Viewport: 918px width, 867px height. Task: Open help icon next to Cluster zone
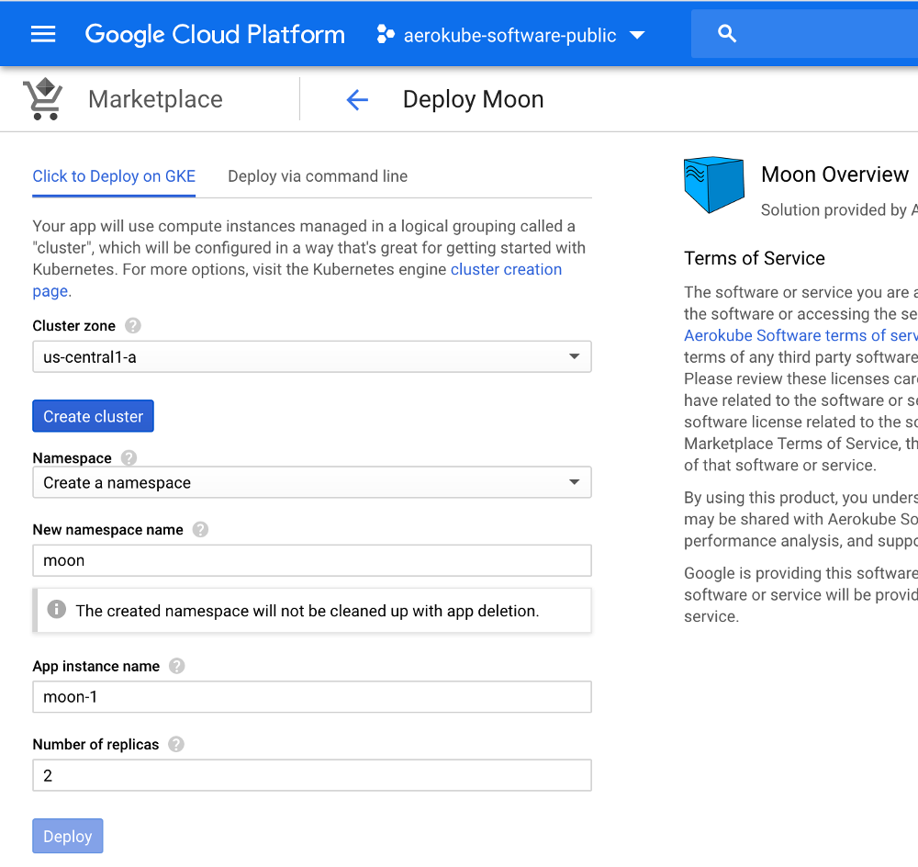point(133,326)
